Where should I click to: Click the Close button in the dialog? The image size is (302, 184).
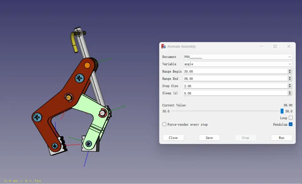[x=173, y=138]
